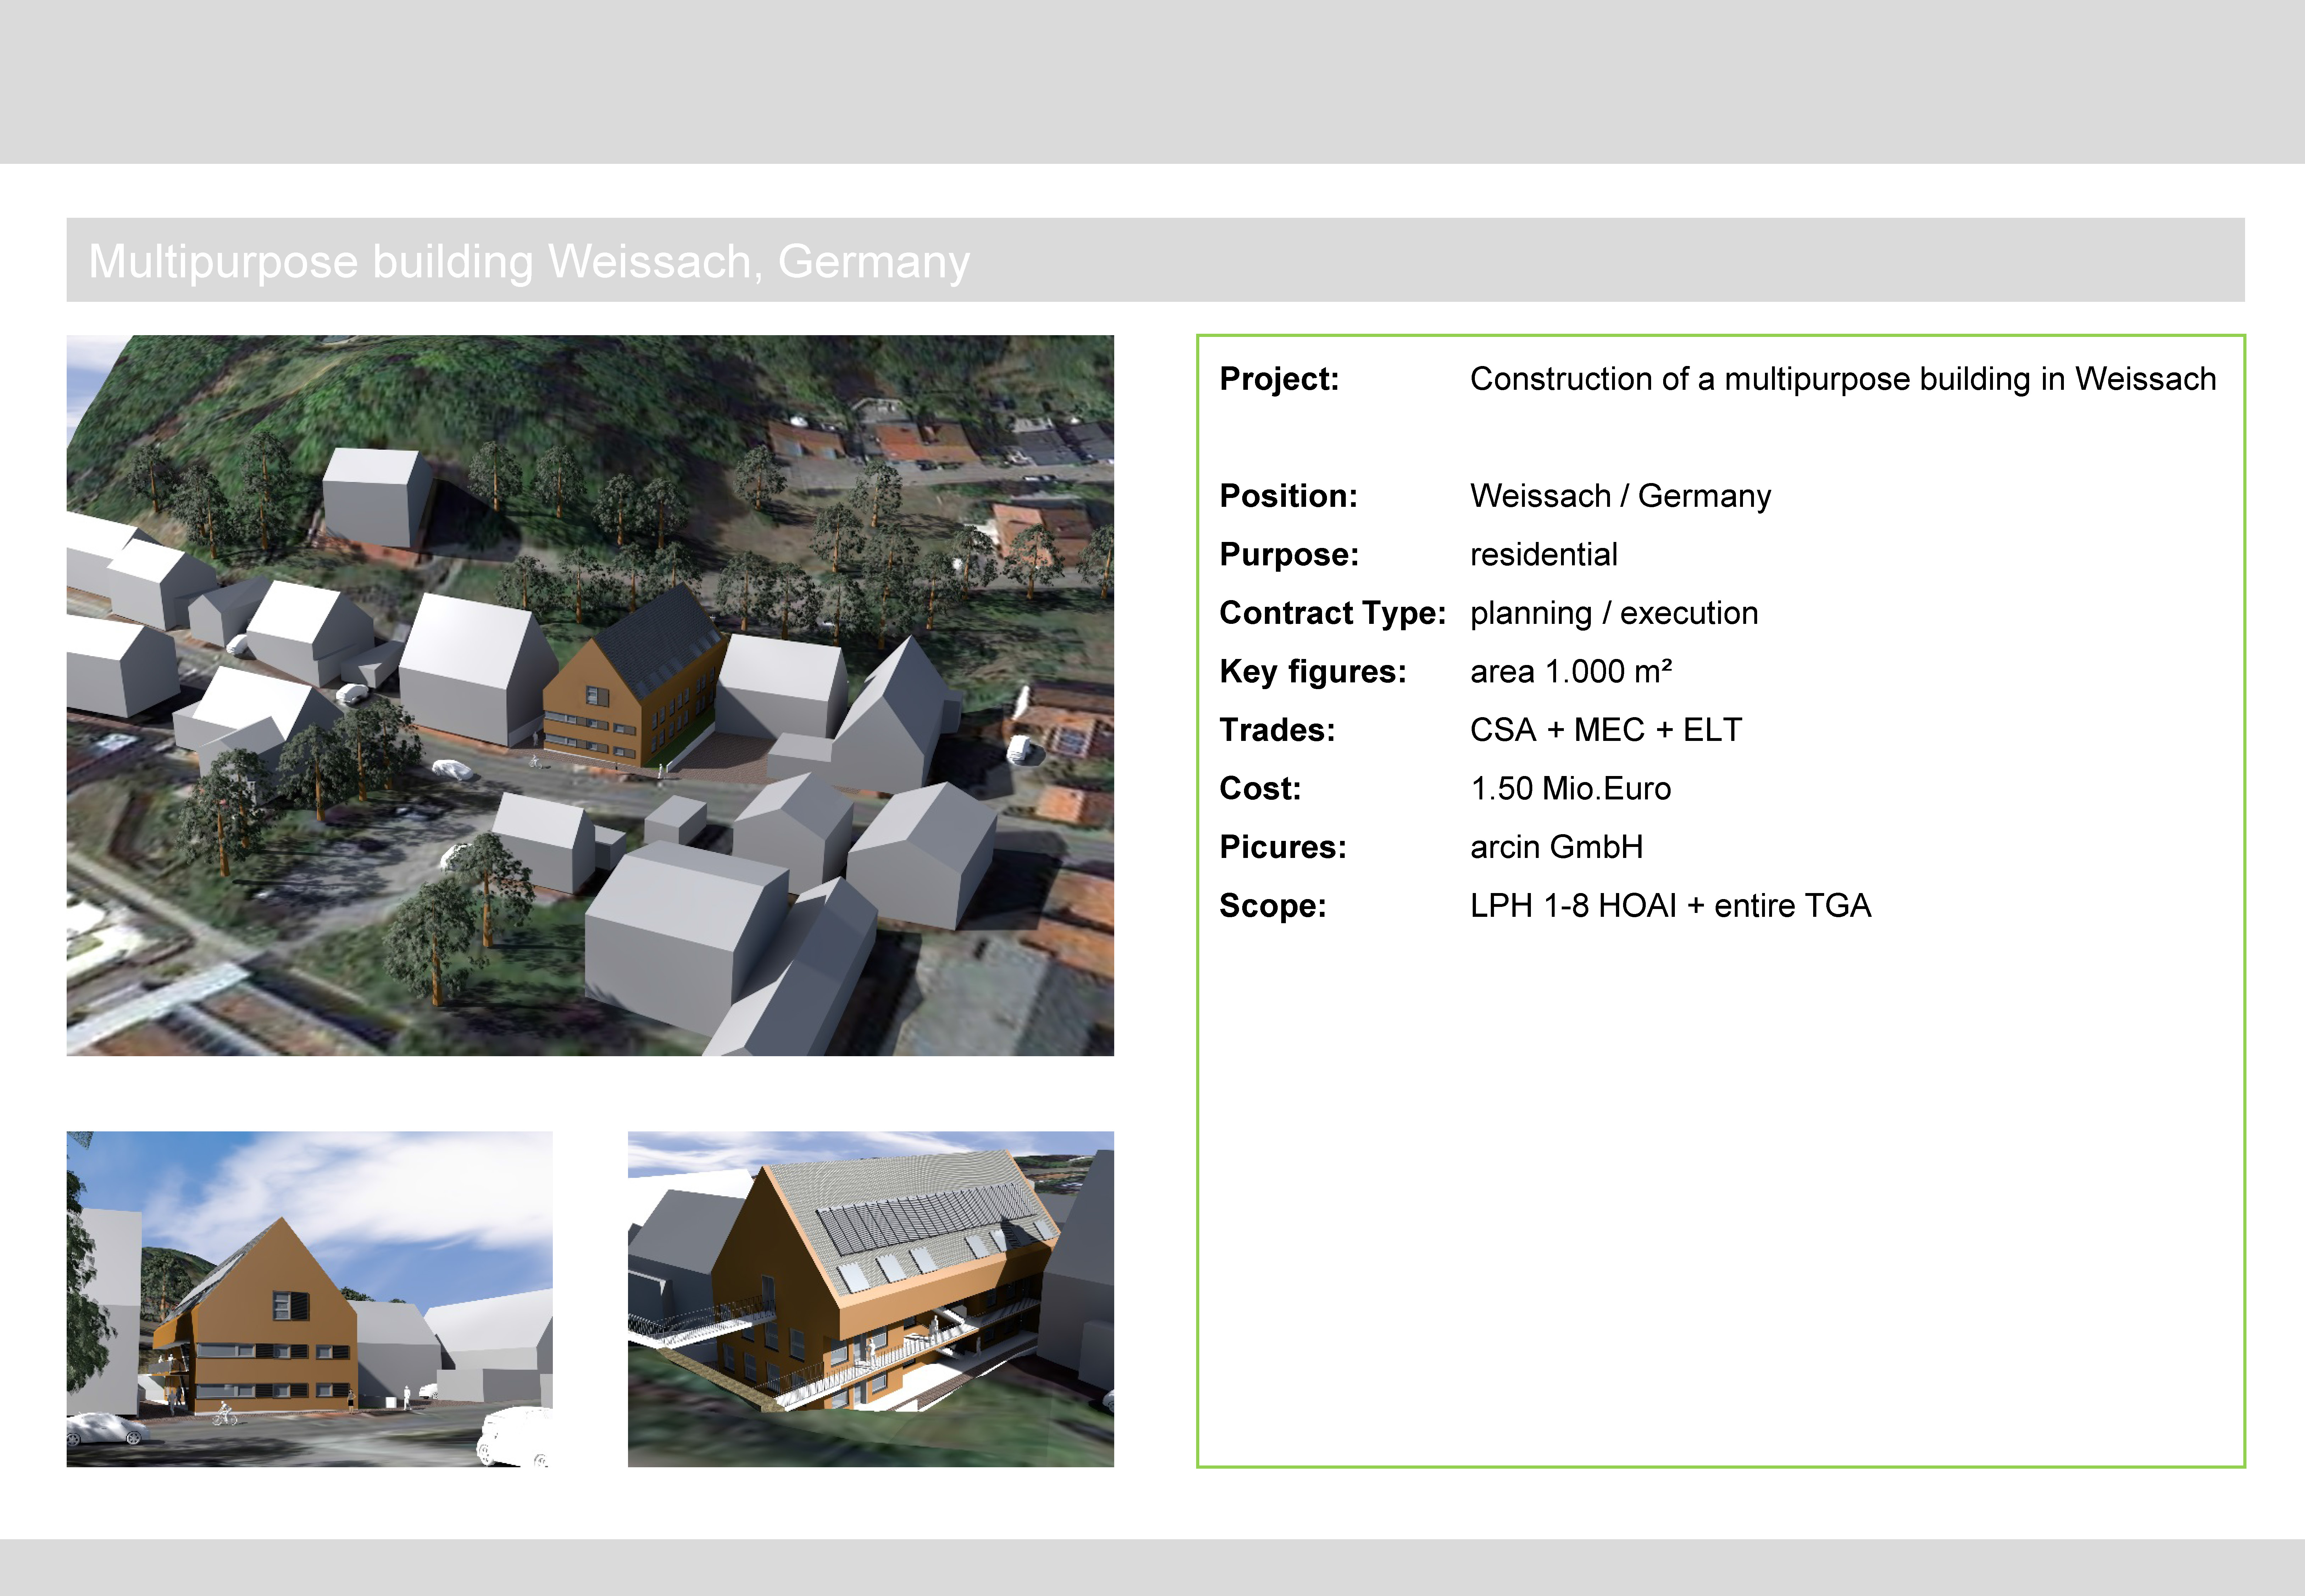Click the 'Scope:' label
This screenshot has width=2305, height=1596.
(1273, 906)
